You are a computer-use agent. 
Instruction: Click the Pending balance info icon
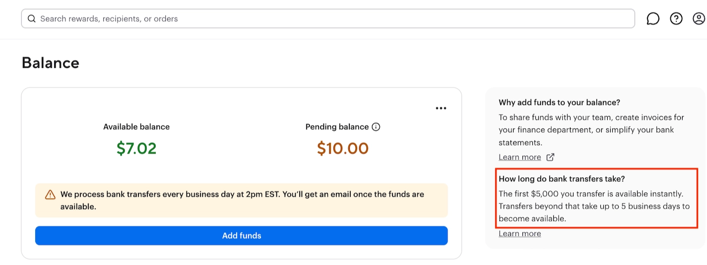tap(376, 127)
